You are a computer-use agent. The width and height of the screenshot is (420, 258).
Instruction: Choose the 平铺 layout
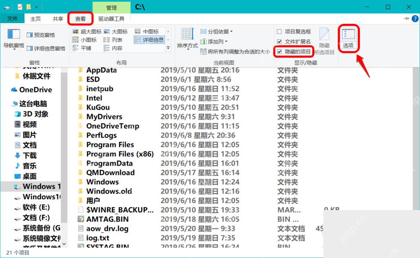(x=82, y=48)
